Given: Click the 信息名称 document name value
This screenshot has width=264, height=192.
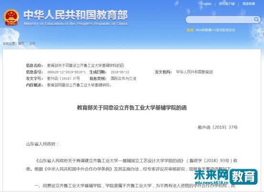Looking at the screenshot, I should [x=85, y=66].
